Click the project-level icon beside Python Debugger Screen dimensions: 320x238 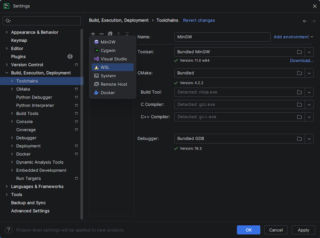point(76,97)
